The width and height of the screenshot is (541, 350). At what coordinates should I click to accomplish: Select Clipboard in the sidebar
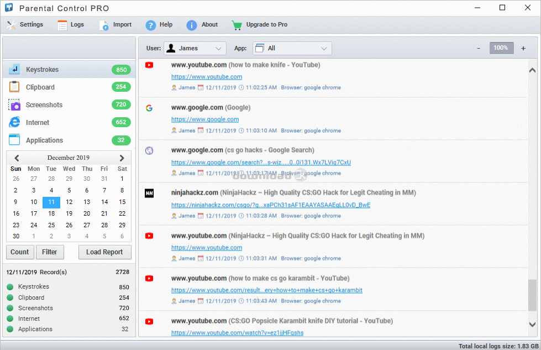[x=69, y=87]
